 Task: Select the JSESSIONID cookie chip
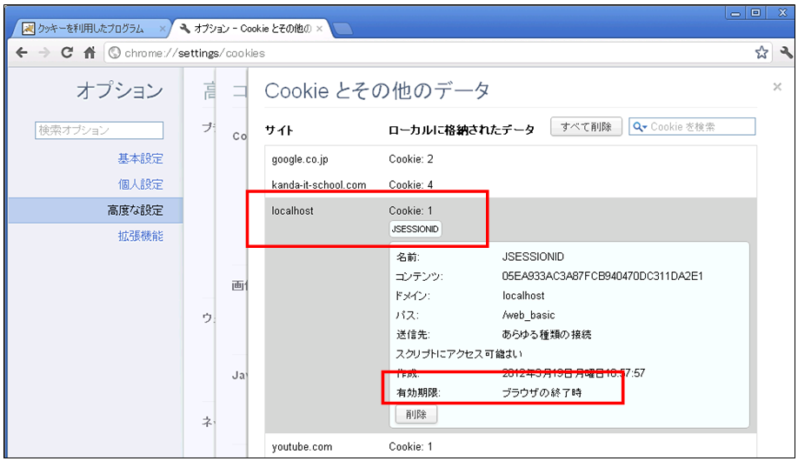point(417,229)
